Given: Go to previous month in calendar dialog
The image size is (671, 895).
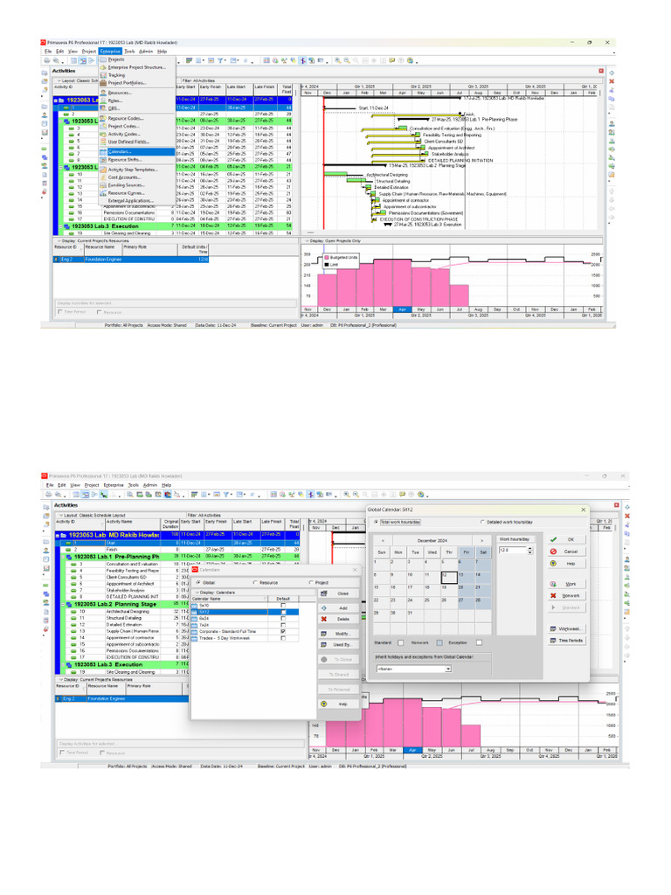Looking at the screenshot, I should click(383, 540).
